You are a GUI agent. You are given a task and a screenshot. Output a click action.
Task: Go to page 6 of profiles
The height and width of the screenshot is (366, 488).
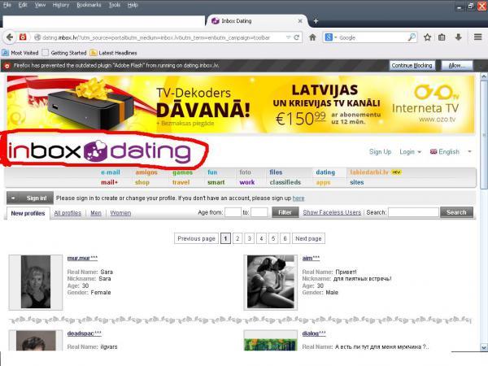pyautogui.click(x=285, y=238)
